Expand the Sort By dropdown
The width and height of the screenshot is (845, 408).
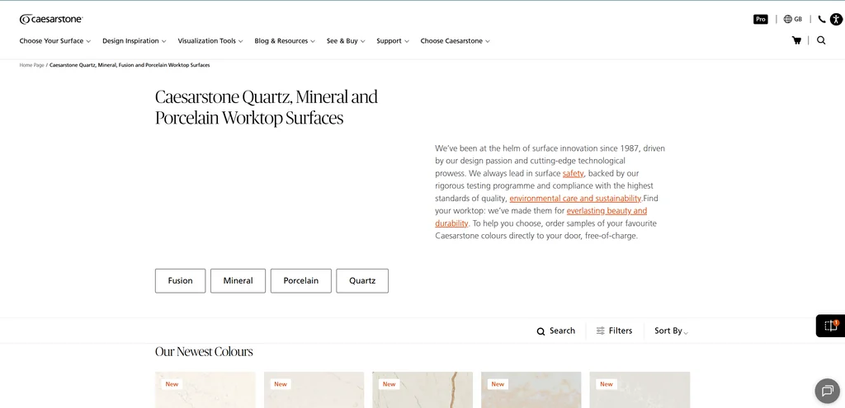(671, 331)
